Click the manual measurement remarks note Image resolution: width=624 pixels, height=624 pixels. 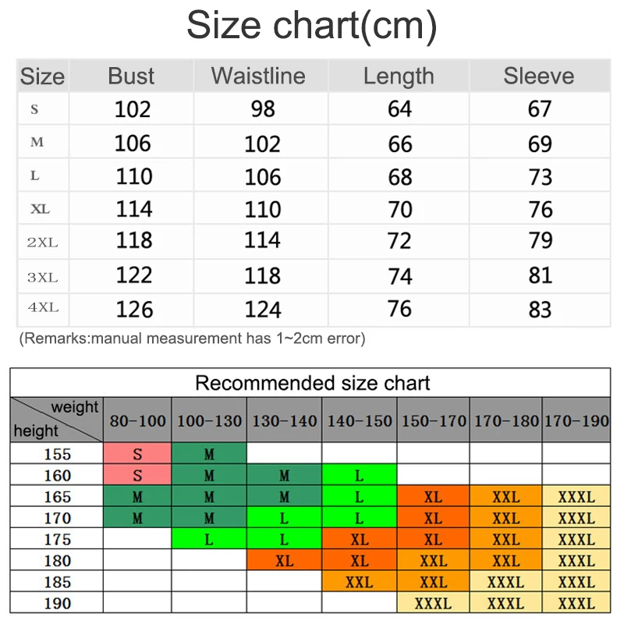(x=191, y=339)
